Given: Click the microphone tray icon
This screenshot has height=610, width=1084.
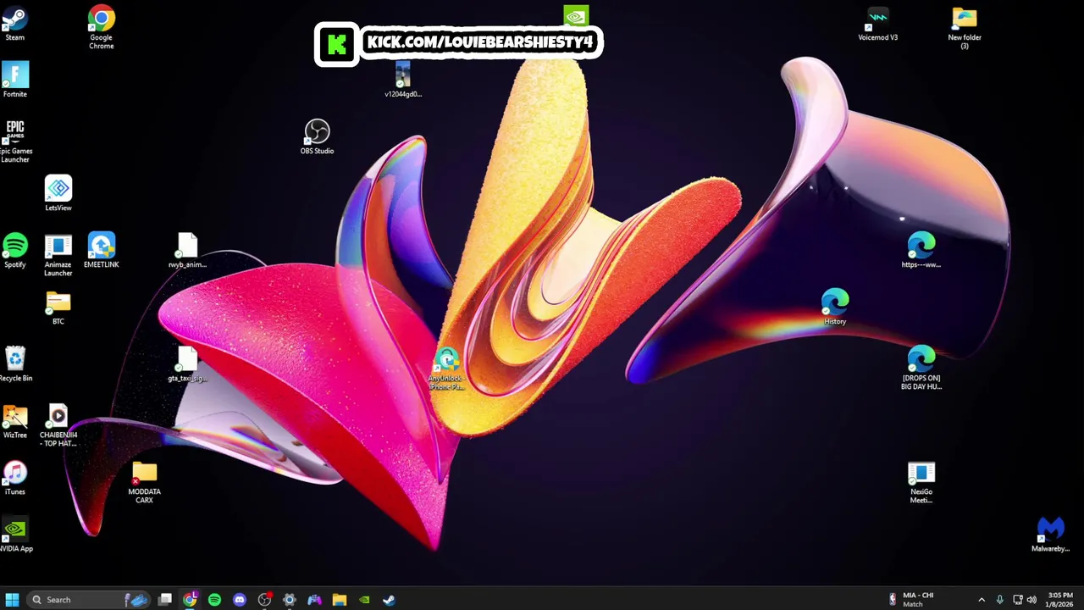Looking at the screenshot, I should click(x=1000, y=600).
